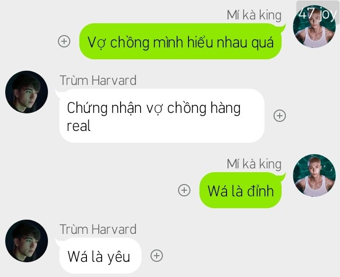Click the word "real" in white bubble
The image size is (340, 277).
click(x=78, y=126)
